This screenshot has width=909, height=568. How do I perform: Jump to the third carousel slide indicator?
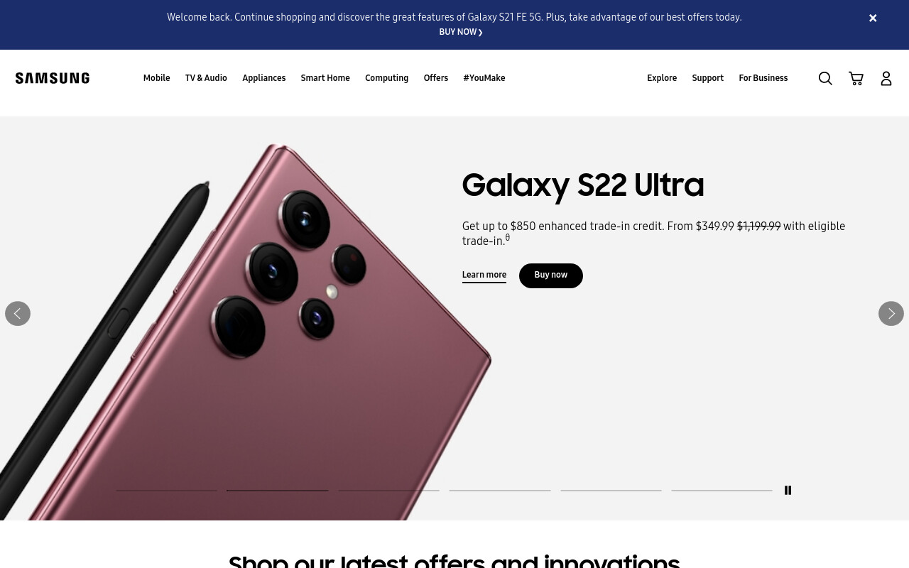(388, 490)
